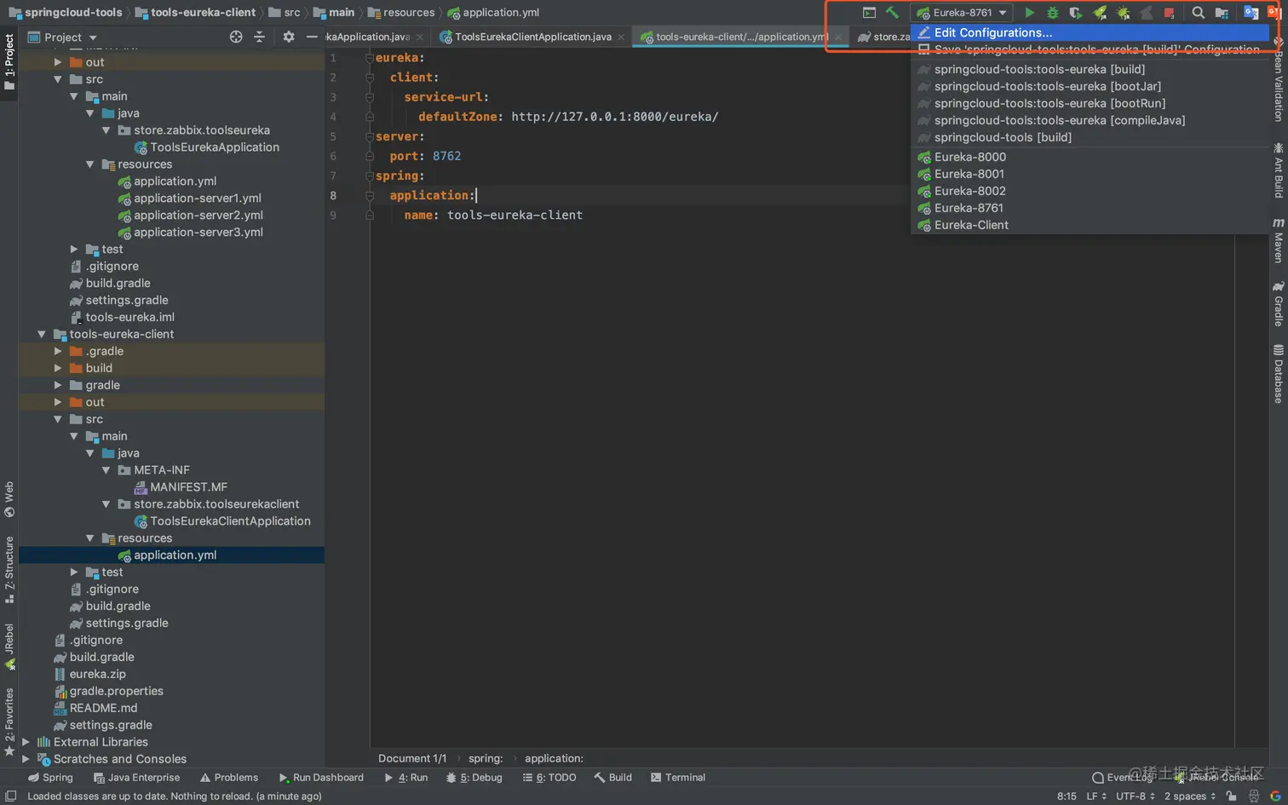Image resolution: width=1288 pixels, height=805 pixels.
Task: Open the Project view selector dropdown
Action: [x=63, y=37]
